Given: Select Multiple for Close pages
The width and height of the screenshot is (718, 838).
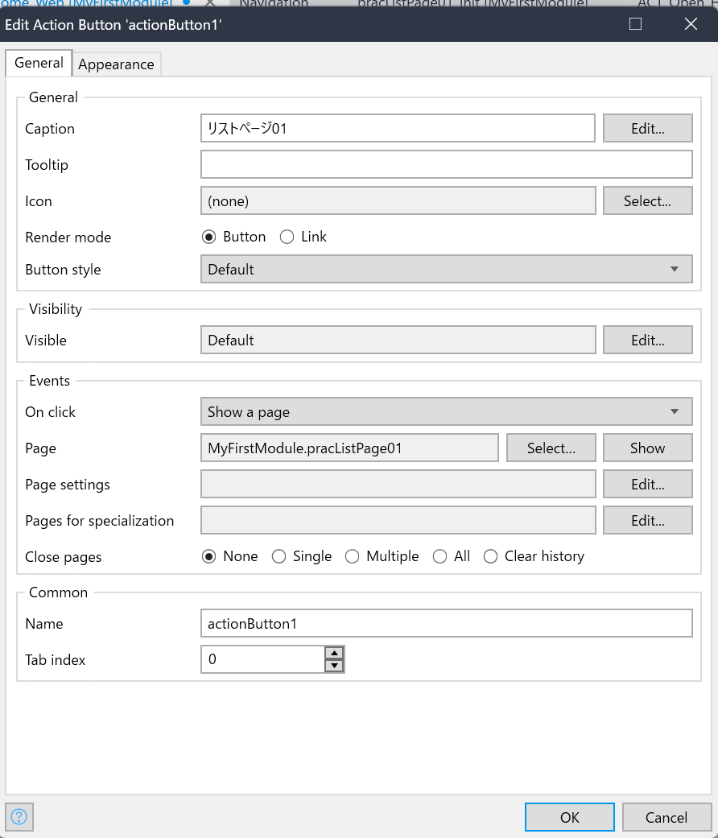Looking at the screenshot, I should click(352, 556).
